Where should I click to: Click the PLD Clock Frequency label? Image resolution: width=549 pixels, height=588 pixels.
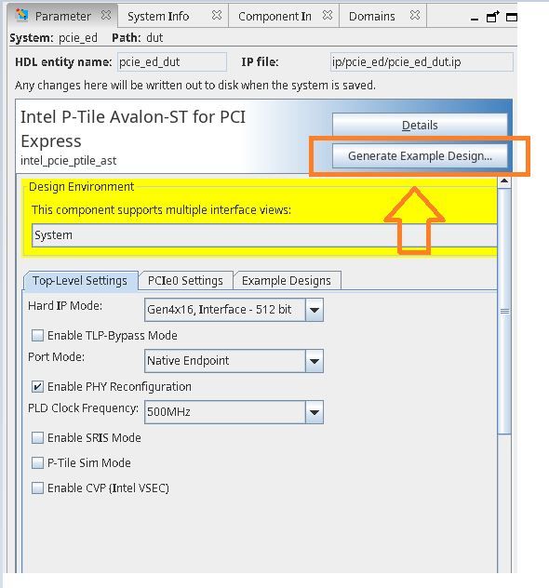click(83, 408)
